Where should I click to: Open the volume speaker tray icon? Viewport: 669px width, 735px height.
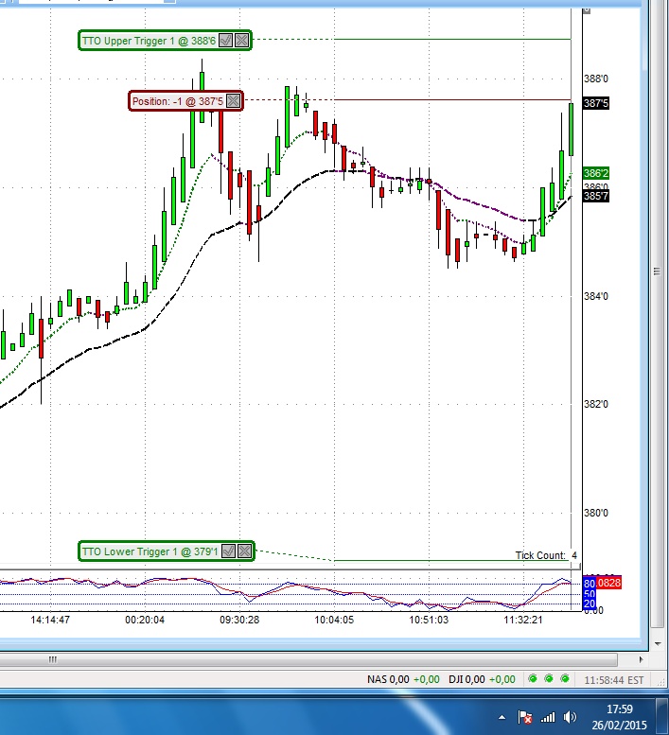[x=570, y=717]
